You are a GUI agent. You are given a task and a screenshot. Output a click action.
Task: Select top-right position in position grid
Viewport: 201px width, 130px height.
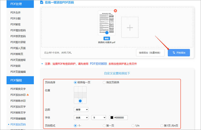84,89
